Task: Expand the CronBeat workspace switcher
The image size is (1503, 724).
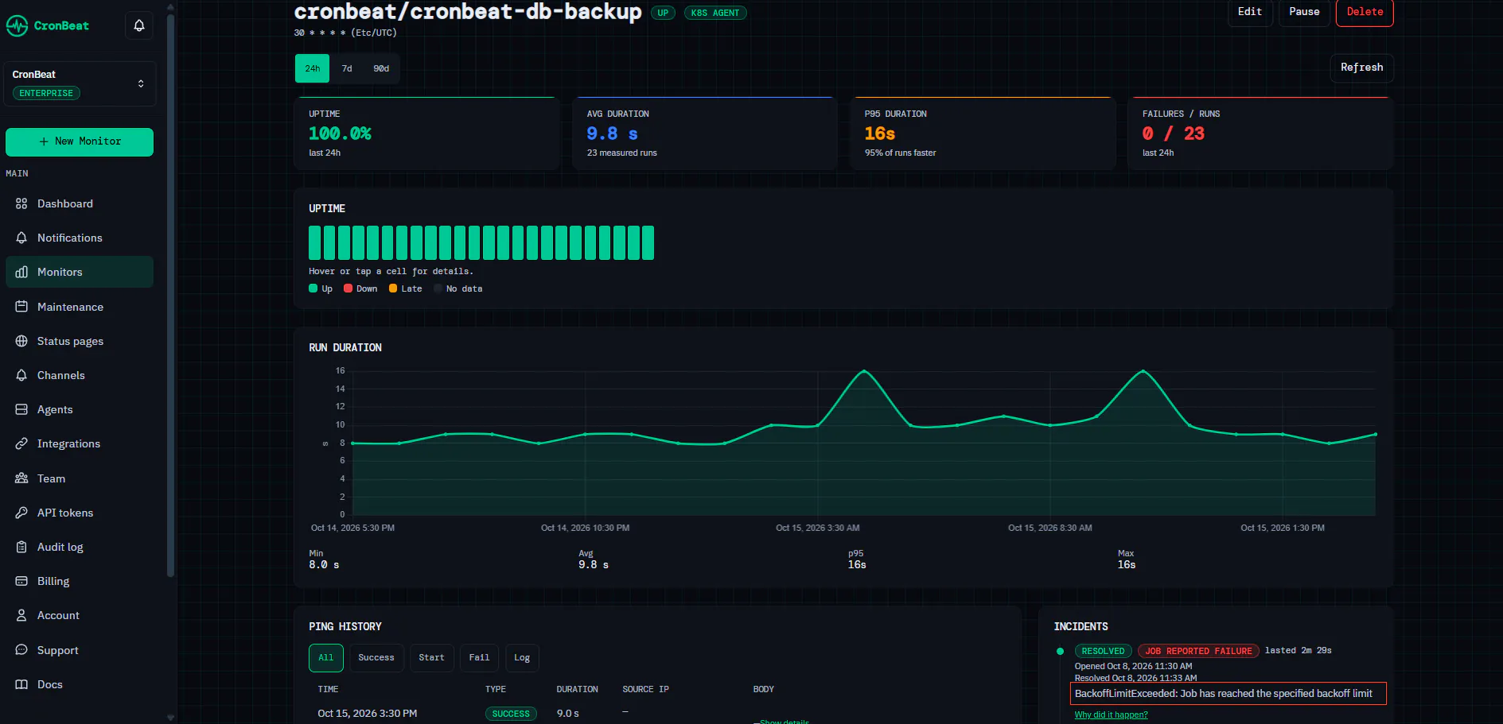Action: [x=80, y=83]
